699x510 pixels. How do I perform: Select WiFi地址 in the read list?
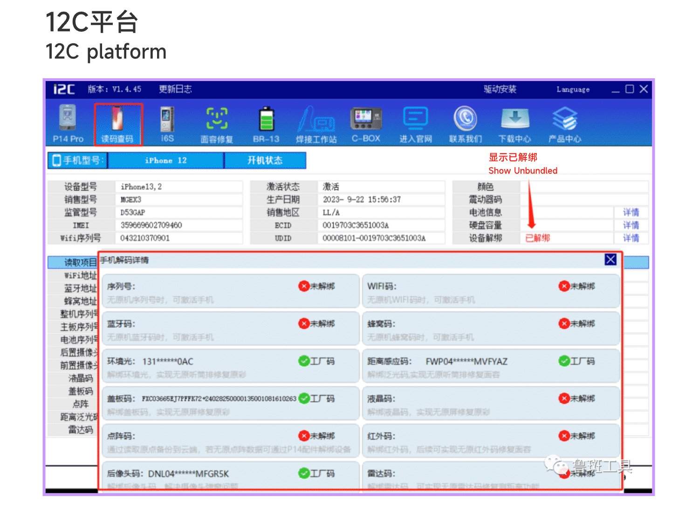point(80,276)
